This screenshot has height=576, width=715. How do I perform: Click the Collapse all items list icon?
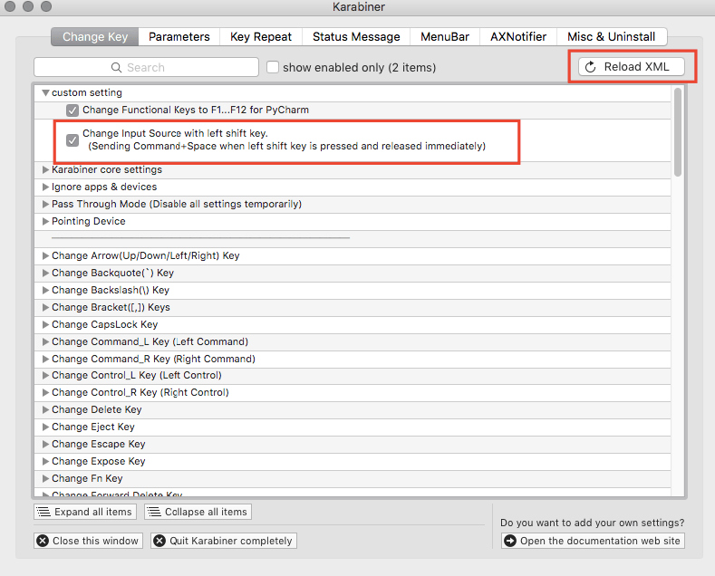(154, 512)
